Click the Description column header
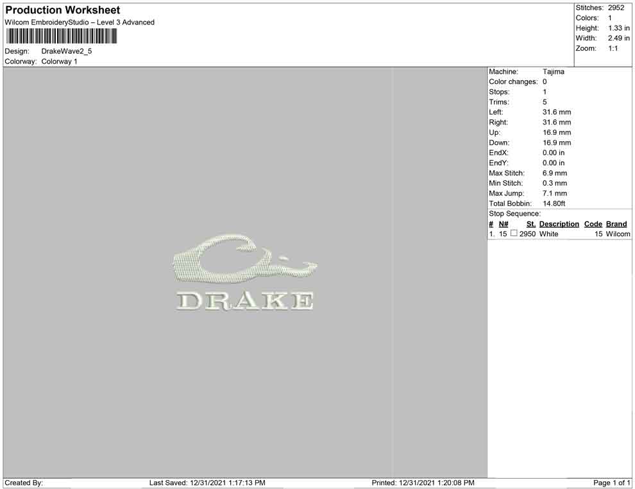 coord(559,224)
